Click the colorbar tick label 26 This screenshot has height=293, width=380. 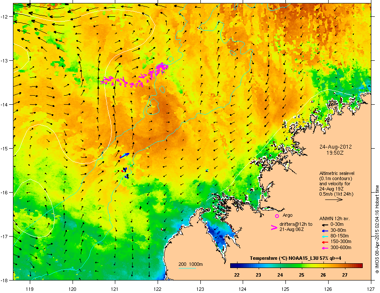point(323,275)
